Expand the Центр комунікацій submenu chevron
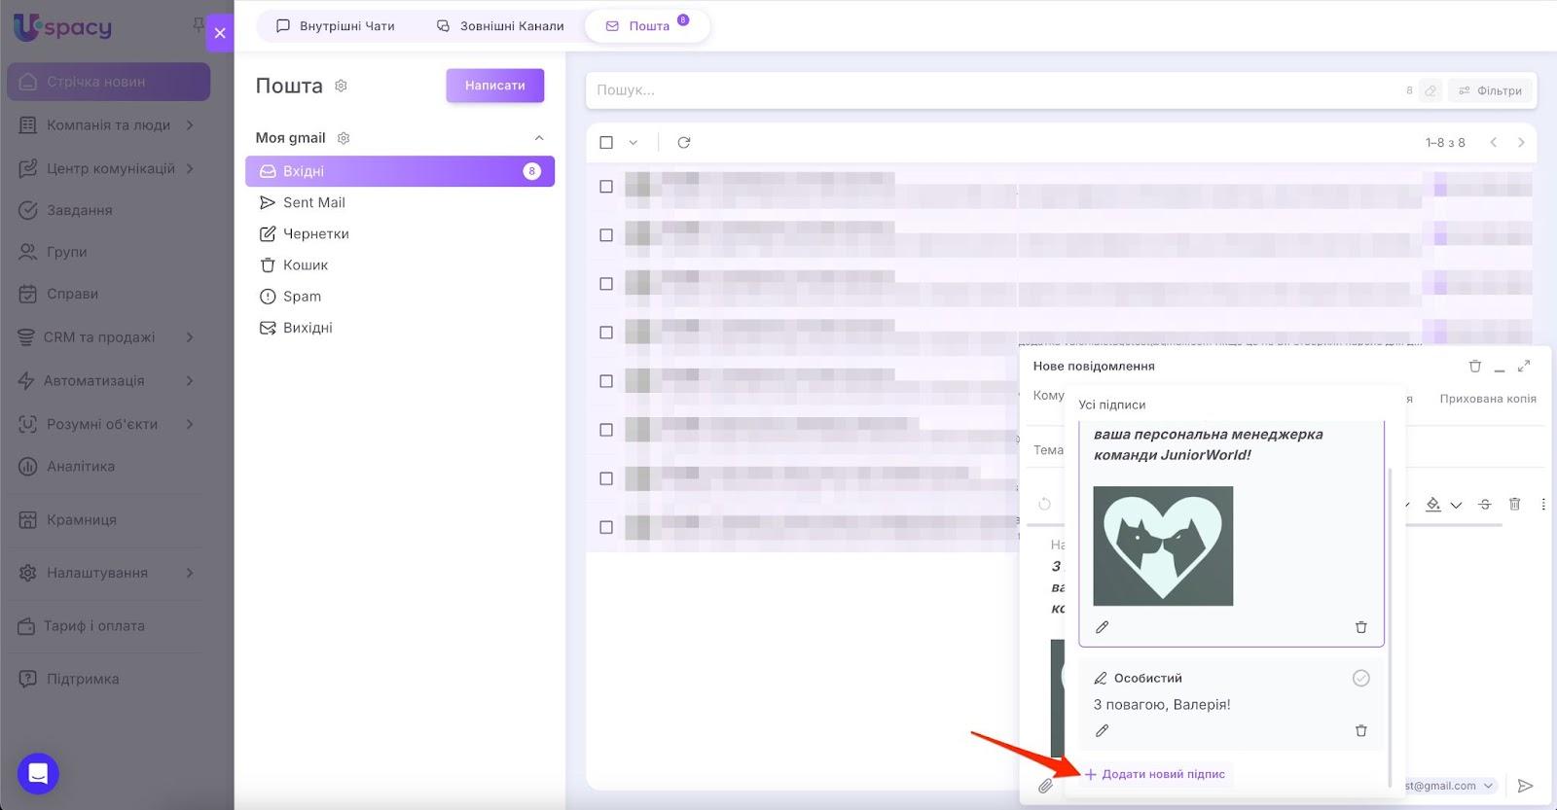1557x810 pixels. click(190, 168)
